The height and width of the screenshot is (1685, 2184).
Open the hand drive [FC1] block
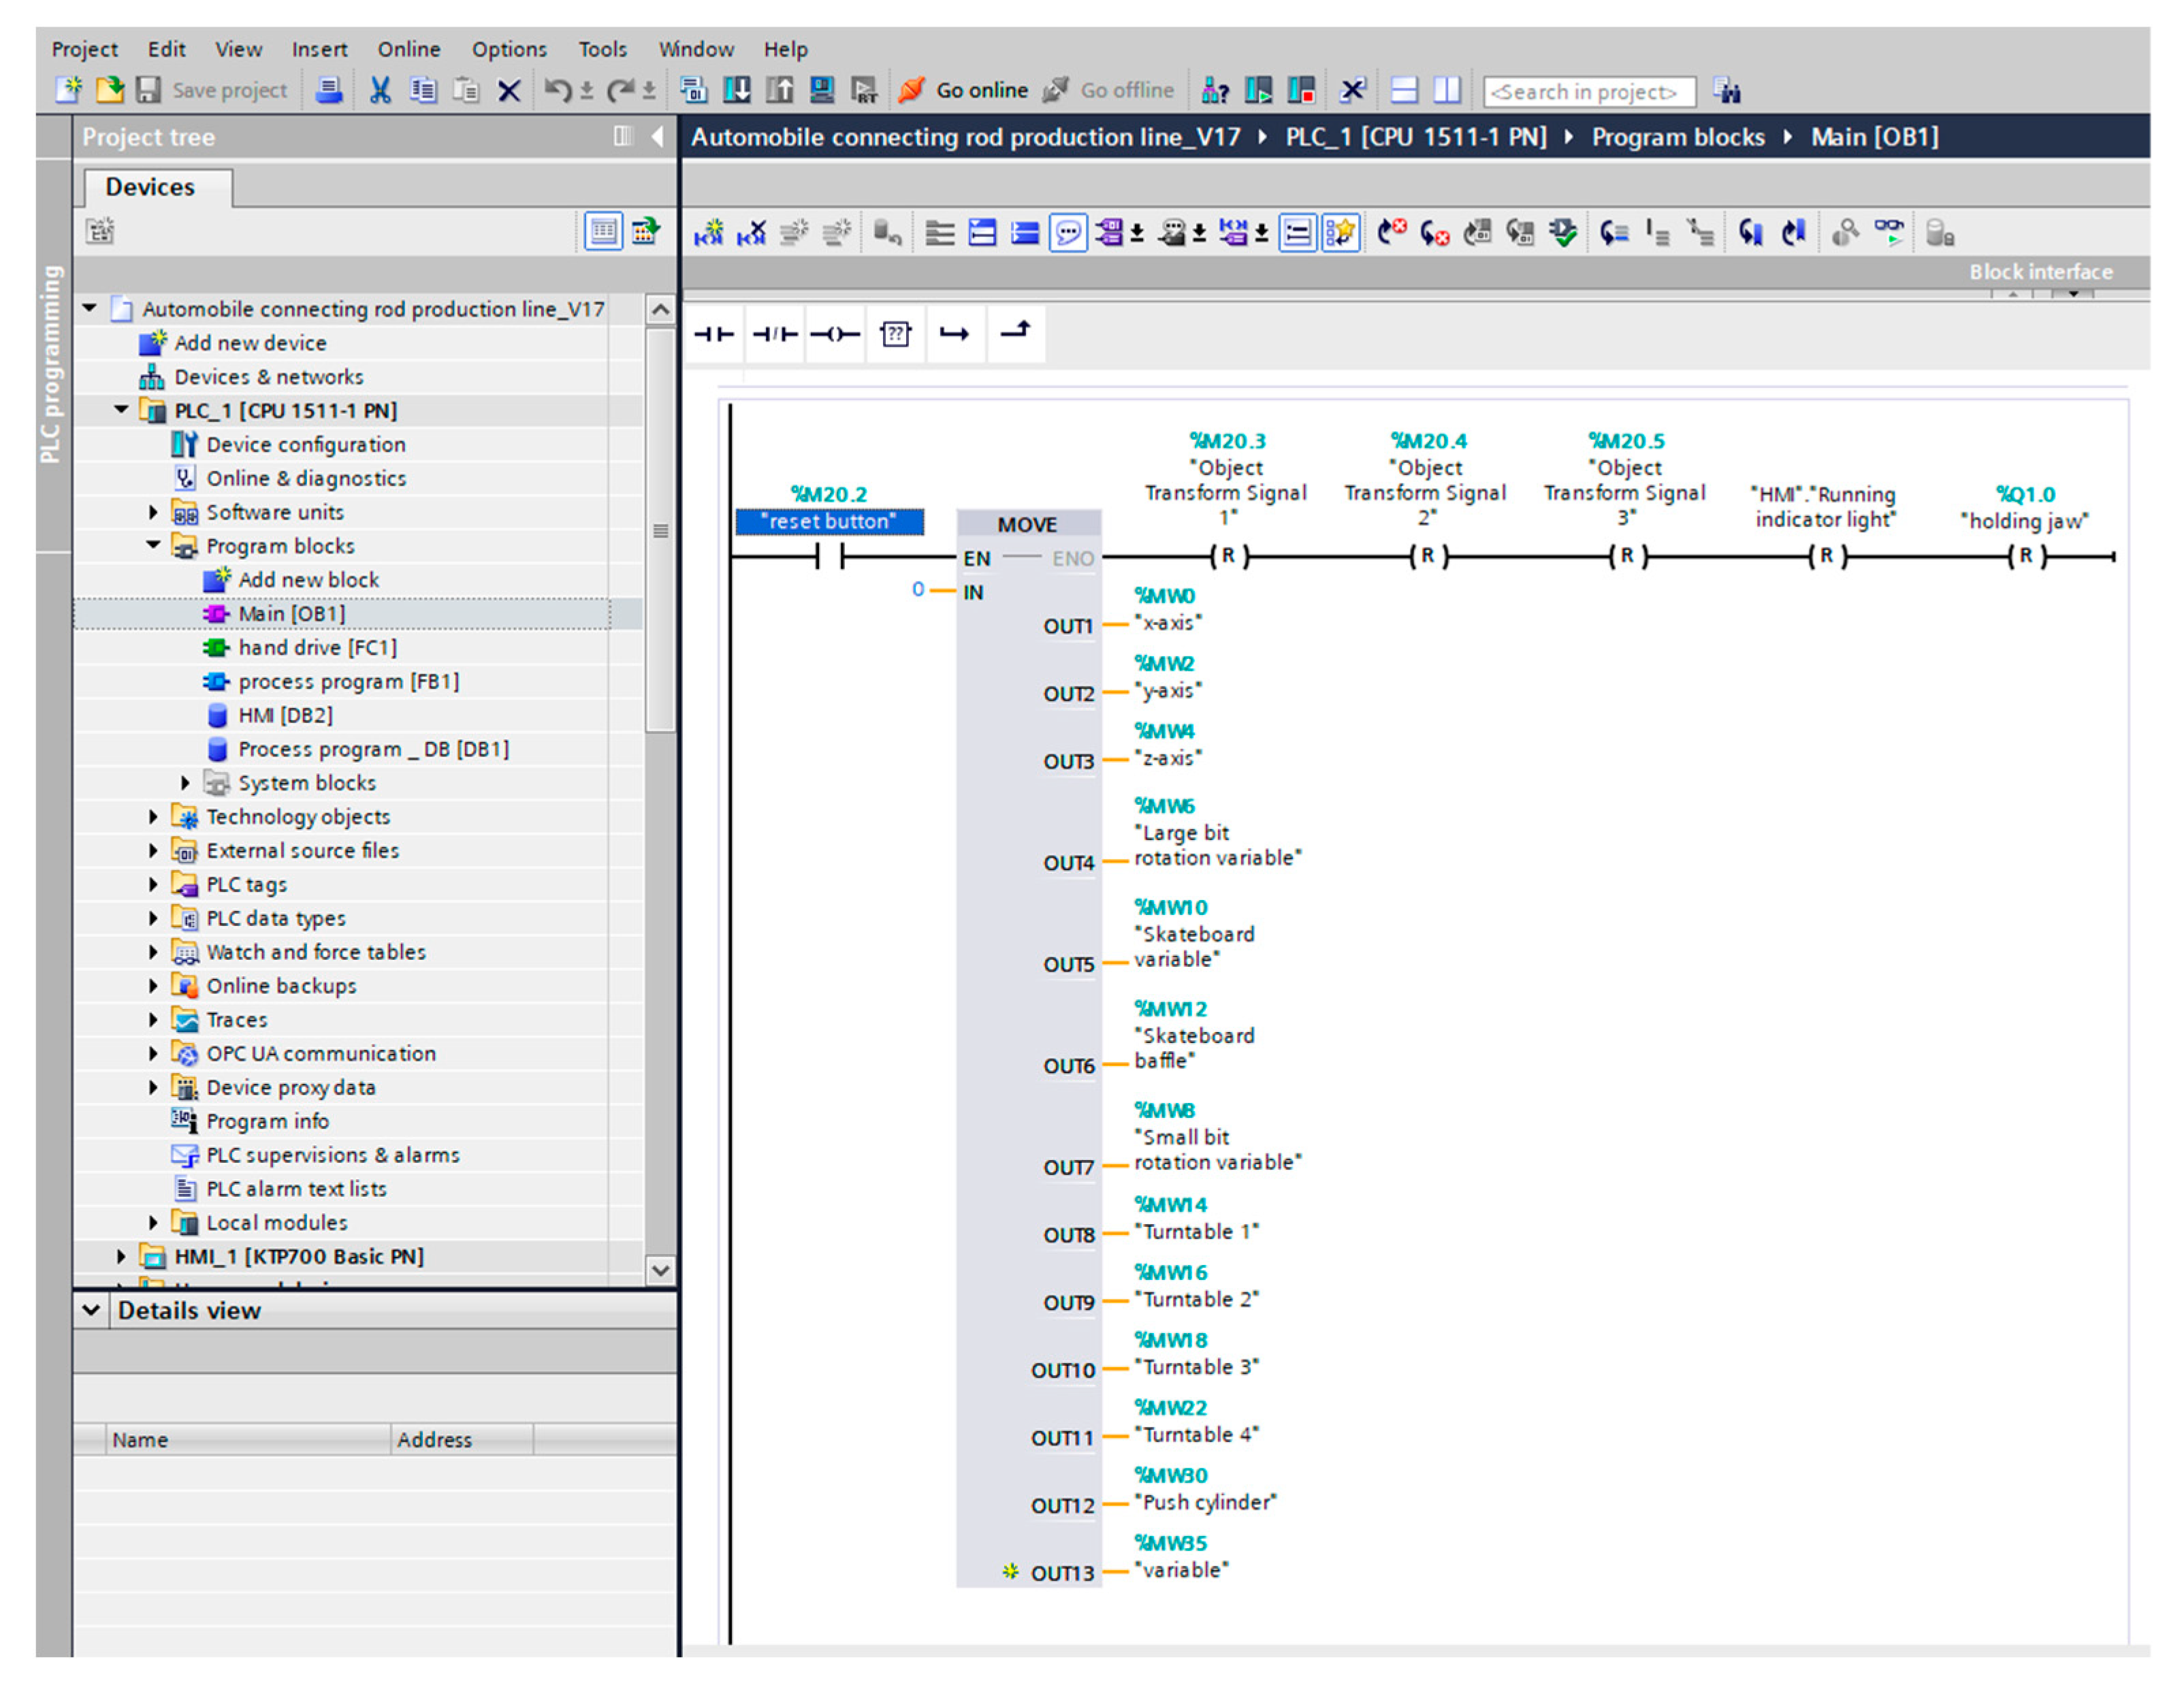[x=317, y=647]
